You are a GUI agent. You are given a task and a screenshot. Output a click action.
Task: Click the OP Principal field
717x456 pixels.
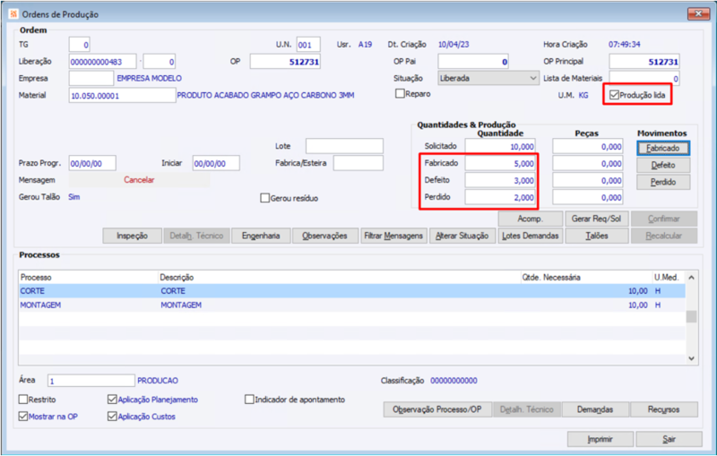644,62
